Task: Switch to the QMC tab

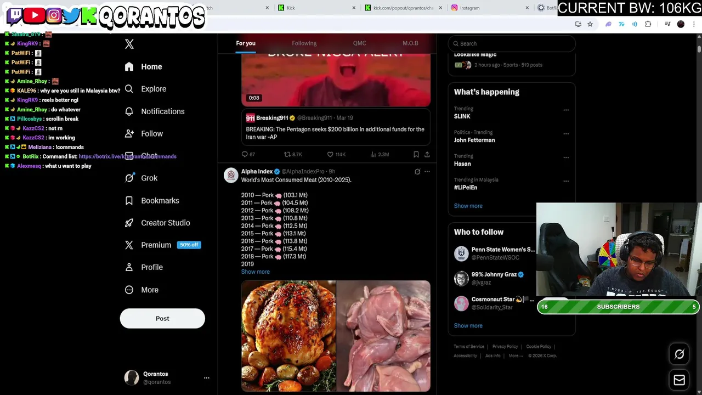Action: [360, 43]
